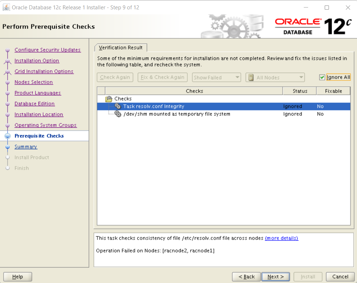The width and height of the screenshot is (357, 283).
Task: Open the more details link
Action: coord(282,238)
